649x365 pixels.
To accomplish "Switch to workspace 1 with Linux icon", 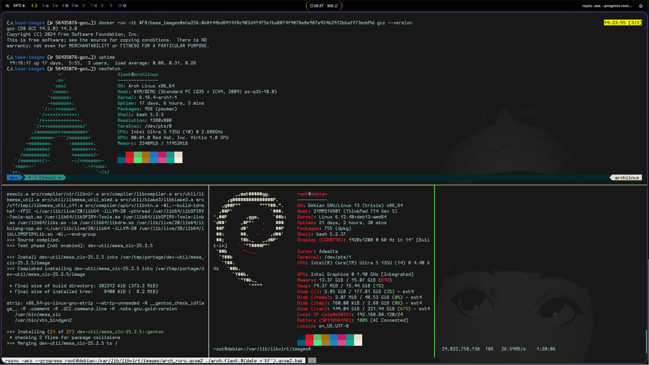I will click(34, 6).
